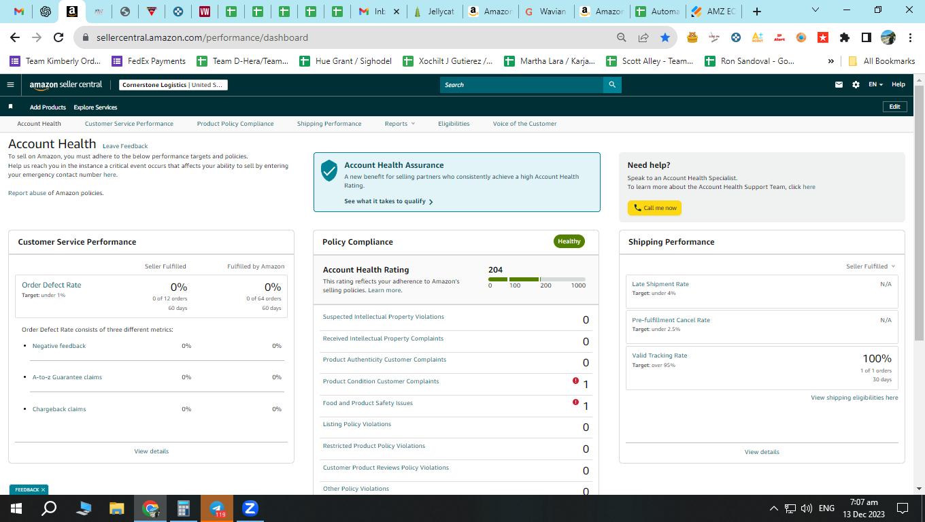Click in the Seller Central search field
Viewport: 925px width, 522px height.
[x=522, y=85]
